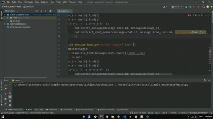
Task: Stop the program using red toolbar square
Action: (x=198, y=7)
